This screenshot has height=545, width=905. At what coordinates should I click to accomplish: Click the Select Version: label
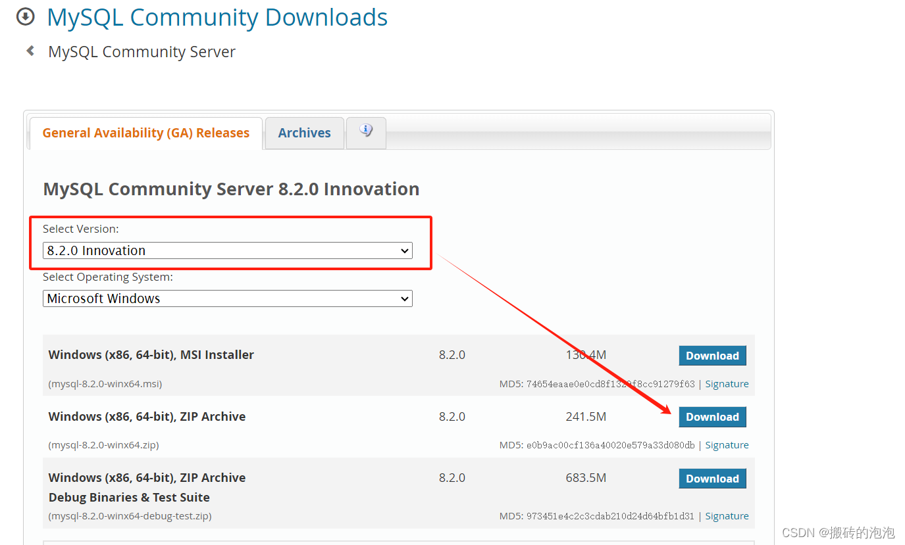pos(81,229)
